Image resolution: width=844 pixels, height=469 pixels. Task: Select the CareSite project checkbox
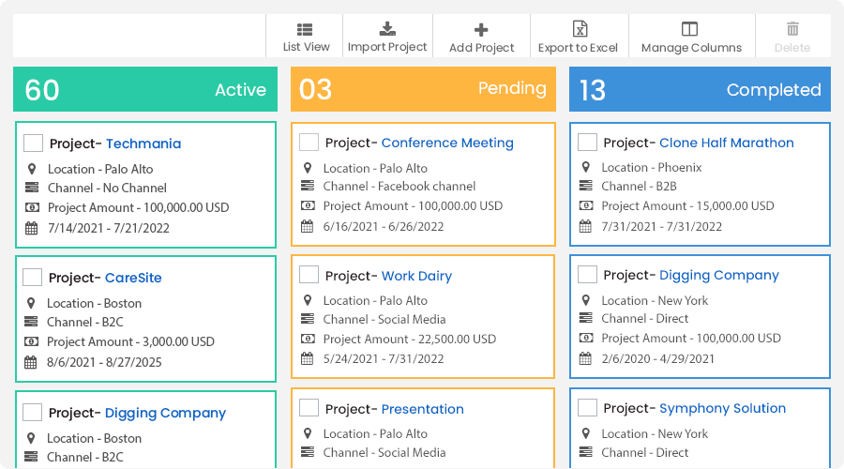(33, 278)
